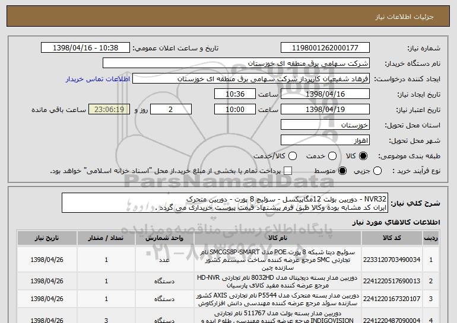Click product code 224122016732010 7 in row 3
Image resolution: width=457 pixels, height=323 pixels.
click(x=392, y=299)
